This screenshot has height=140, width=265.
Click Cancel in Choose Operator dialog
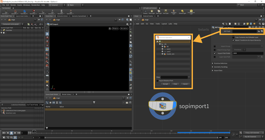click(x=185, y=84)
